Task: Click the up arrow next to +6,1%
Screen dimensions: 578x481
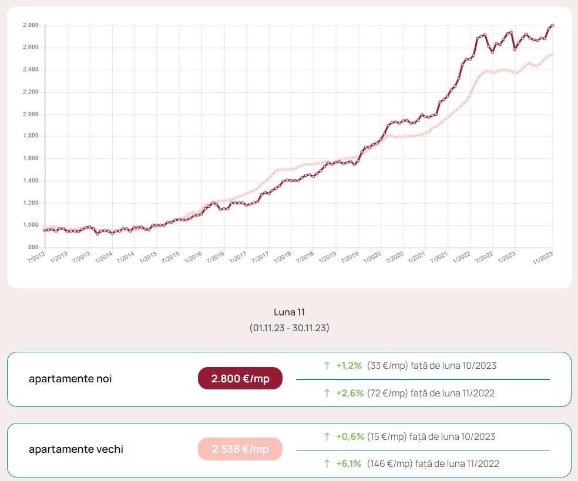Action: (327, 463)
